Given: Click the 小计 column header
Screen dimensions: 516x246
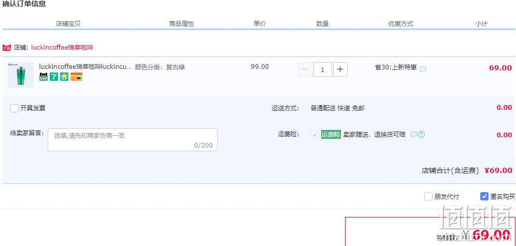Looking at the screenshot, I should point(481,24).
